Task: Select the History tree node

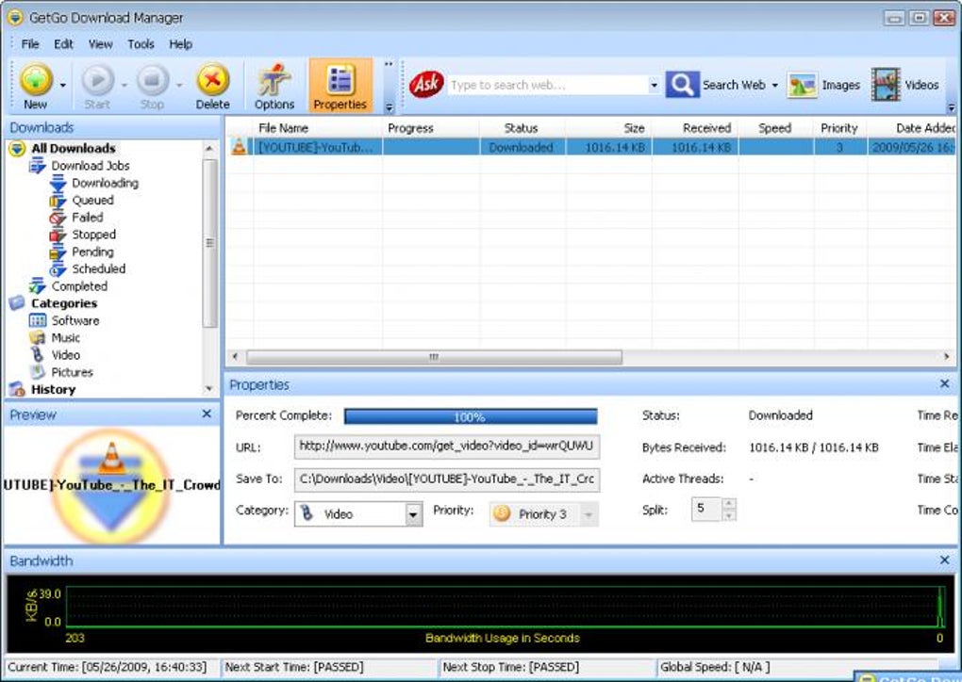Action: pyautogui.click(x=53, y=389)
